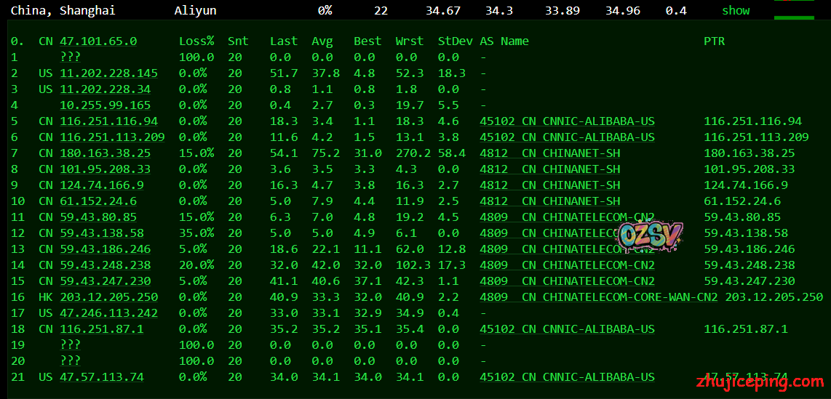The width and height of the screenshot is (831, 399).
Task: Open IP 47.246.113.242 at hop 17
Action: 108,313
